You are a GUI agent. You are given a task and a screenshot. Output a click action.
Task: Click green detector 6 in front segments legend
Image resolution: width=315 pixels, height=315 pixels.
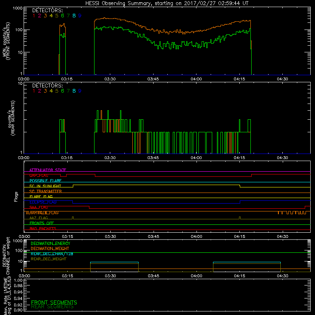63,15
